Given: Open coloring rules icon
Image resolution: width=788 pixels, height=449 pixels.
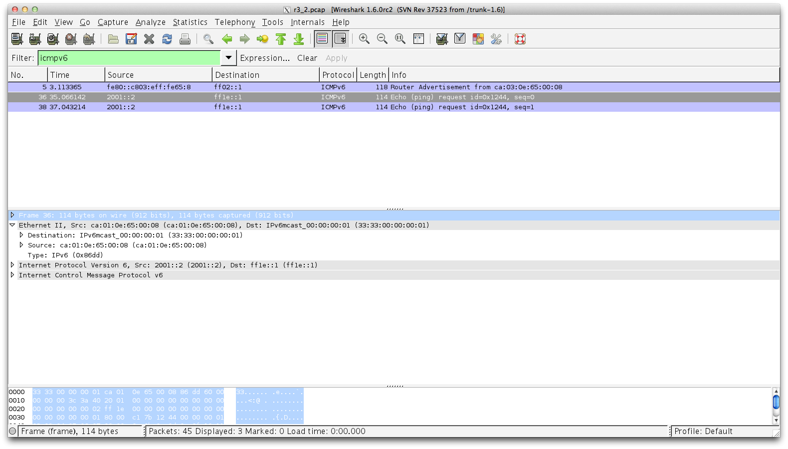Looking at the screenshot, I should (478, 39).
